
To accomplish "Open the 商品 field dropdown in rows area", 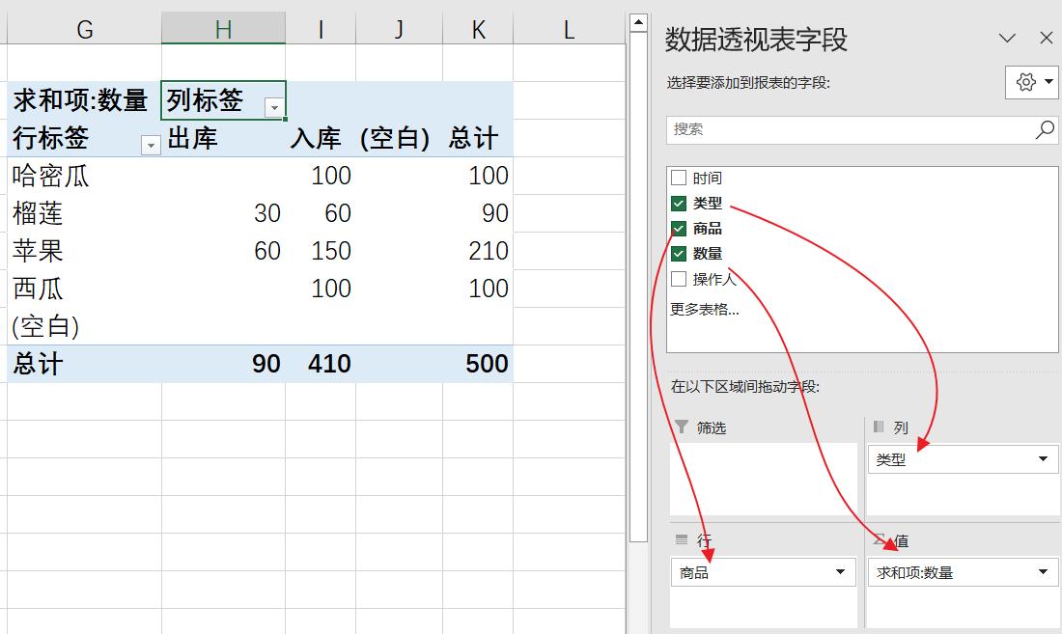I will click(838, 572).
